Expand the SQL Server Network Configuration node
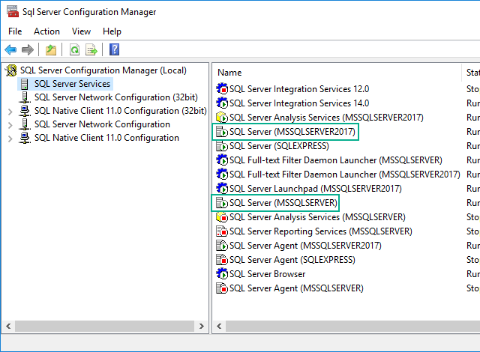Screen dimensions: 480x352 [10, 125]
